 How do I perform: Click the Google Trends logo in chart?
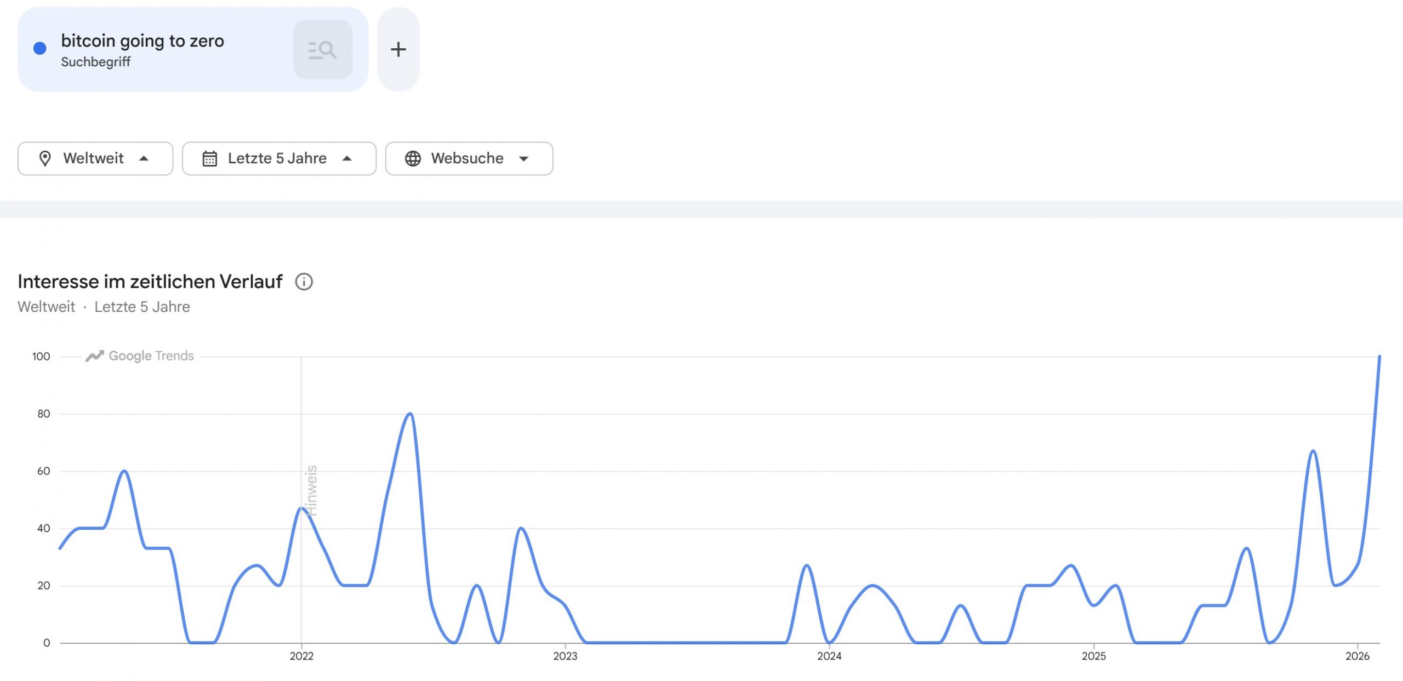(140, 356)
